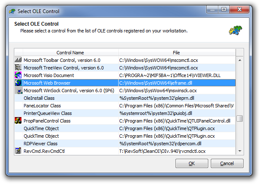
Task: Click the Microsoft Visio Document row icon
Action: coord(18,75)
